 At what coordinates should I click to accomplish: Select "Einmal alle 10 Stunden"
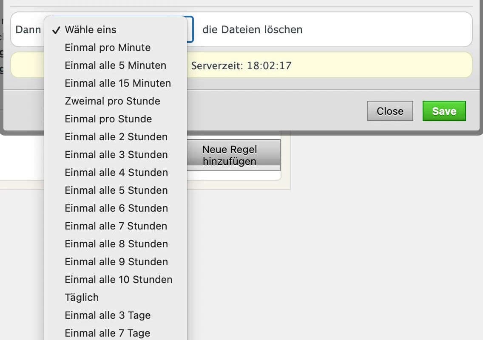click(118, 280)
